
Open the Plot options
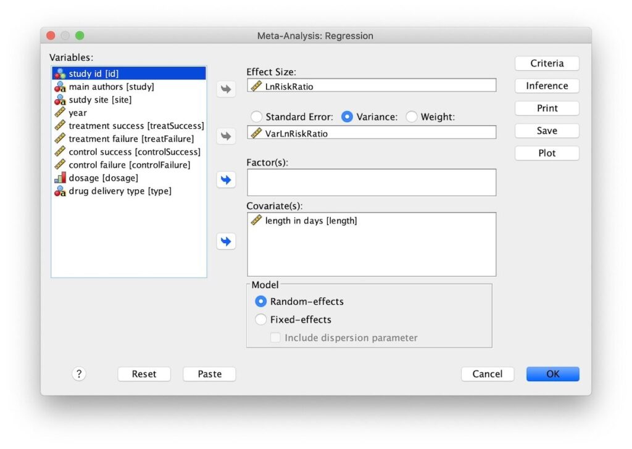(x=547, y=153)
